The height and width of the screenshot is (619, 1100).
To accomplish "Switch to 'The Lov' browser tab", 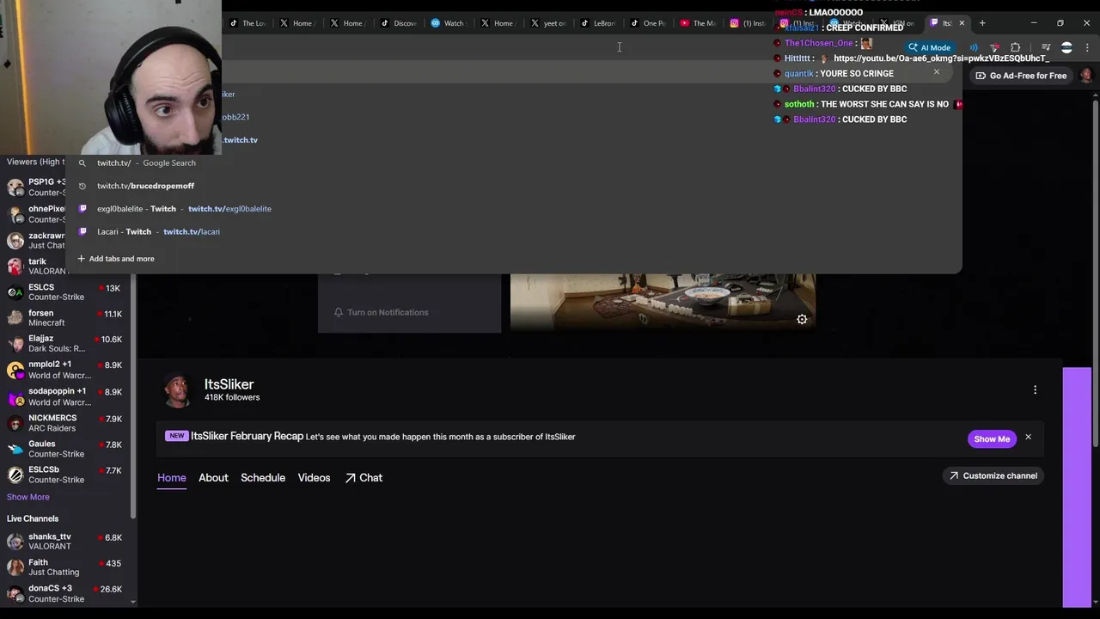I will coord(248,23).
